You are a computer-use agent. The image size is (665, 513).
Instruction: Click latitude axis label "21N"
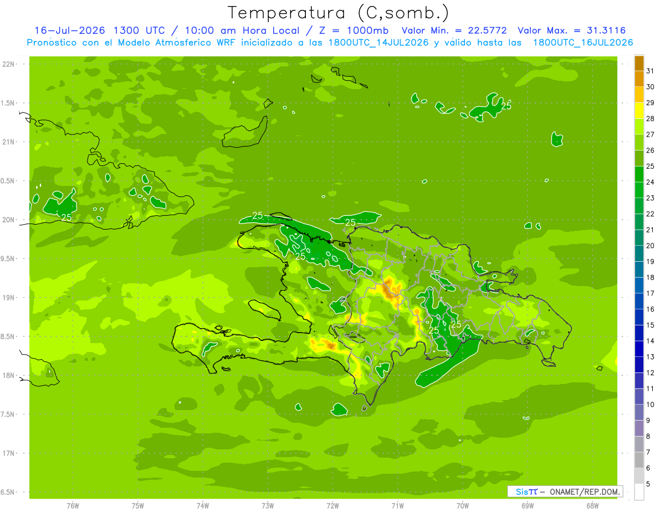(8, 142)
